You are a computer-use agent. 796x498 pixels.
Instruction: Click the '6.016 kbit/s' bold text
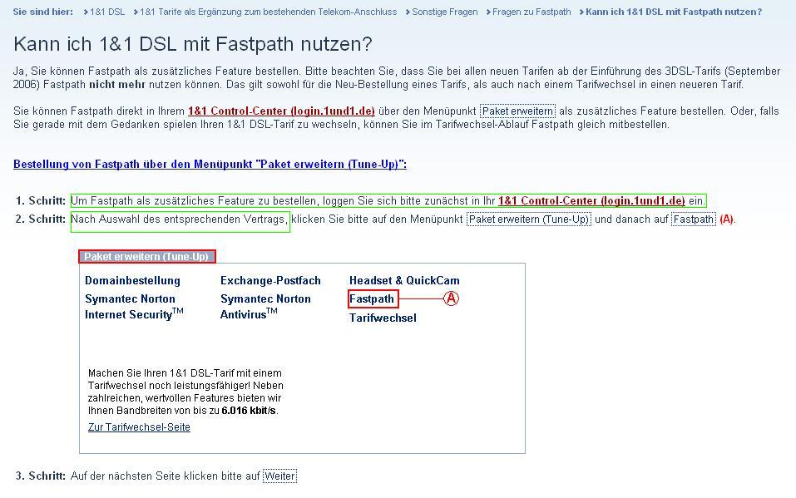click(250, 410)
